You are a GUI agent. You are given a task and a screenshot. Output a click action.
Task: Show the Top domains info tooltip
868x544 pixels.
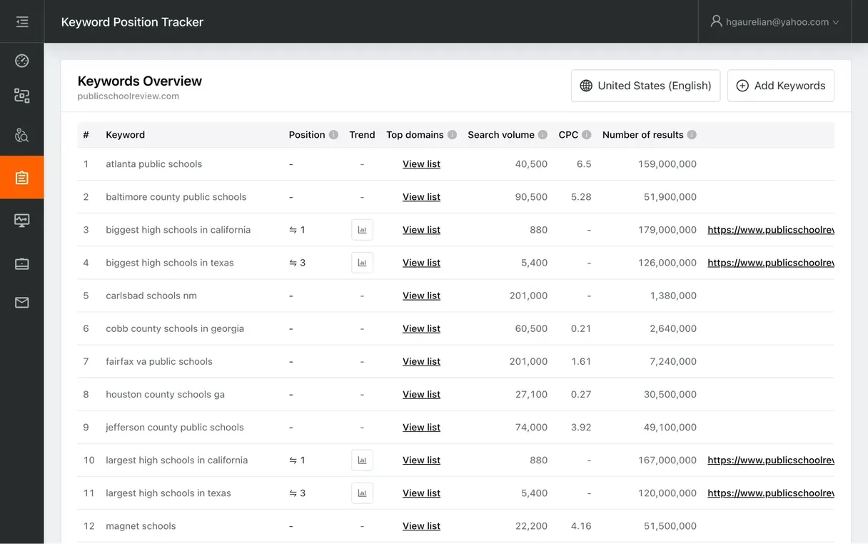coord(451,134)
